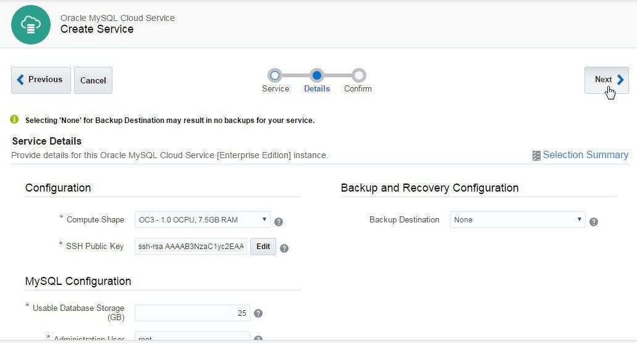Click the Oracle MySQL Cloud Service logo icon

[31, 25]
